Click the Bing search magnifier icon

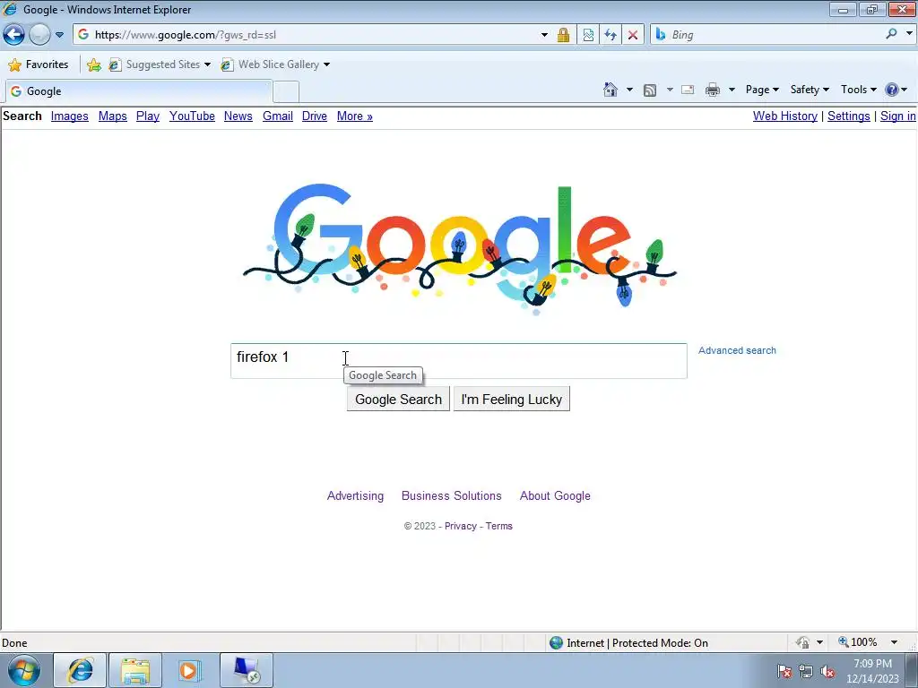tap(891, 34)
